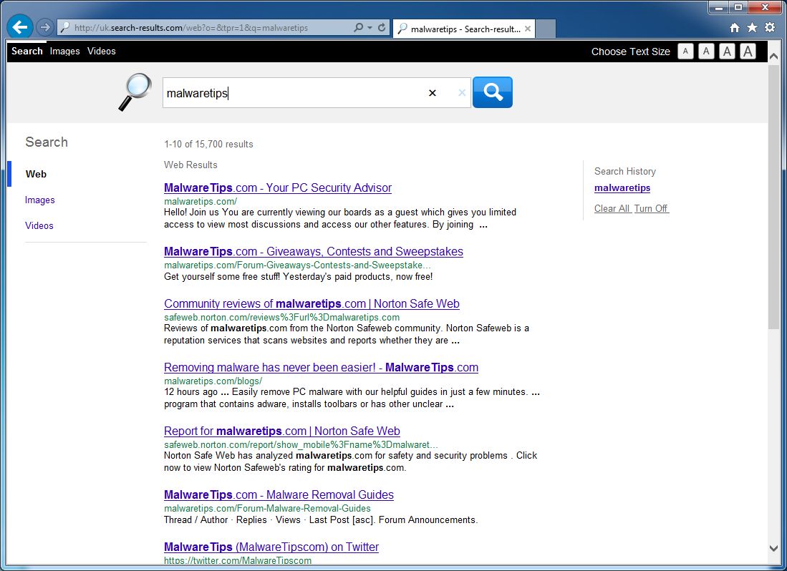Screen dimensions: 787x571
Task: Open the address bar dropdown arrow
Action: (x=370, y=28)
